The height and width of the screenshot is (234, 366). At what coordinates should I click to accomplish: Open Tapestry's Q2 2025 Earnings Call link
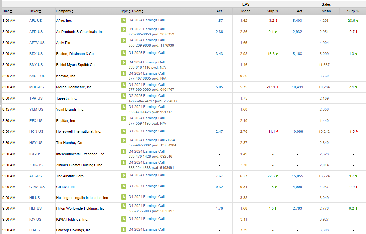click(x=147, y=96)
